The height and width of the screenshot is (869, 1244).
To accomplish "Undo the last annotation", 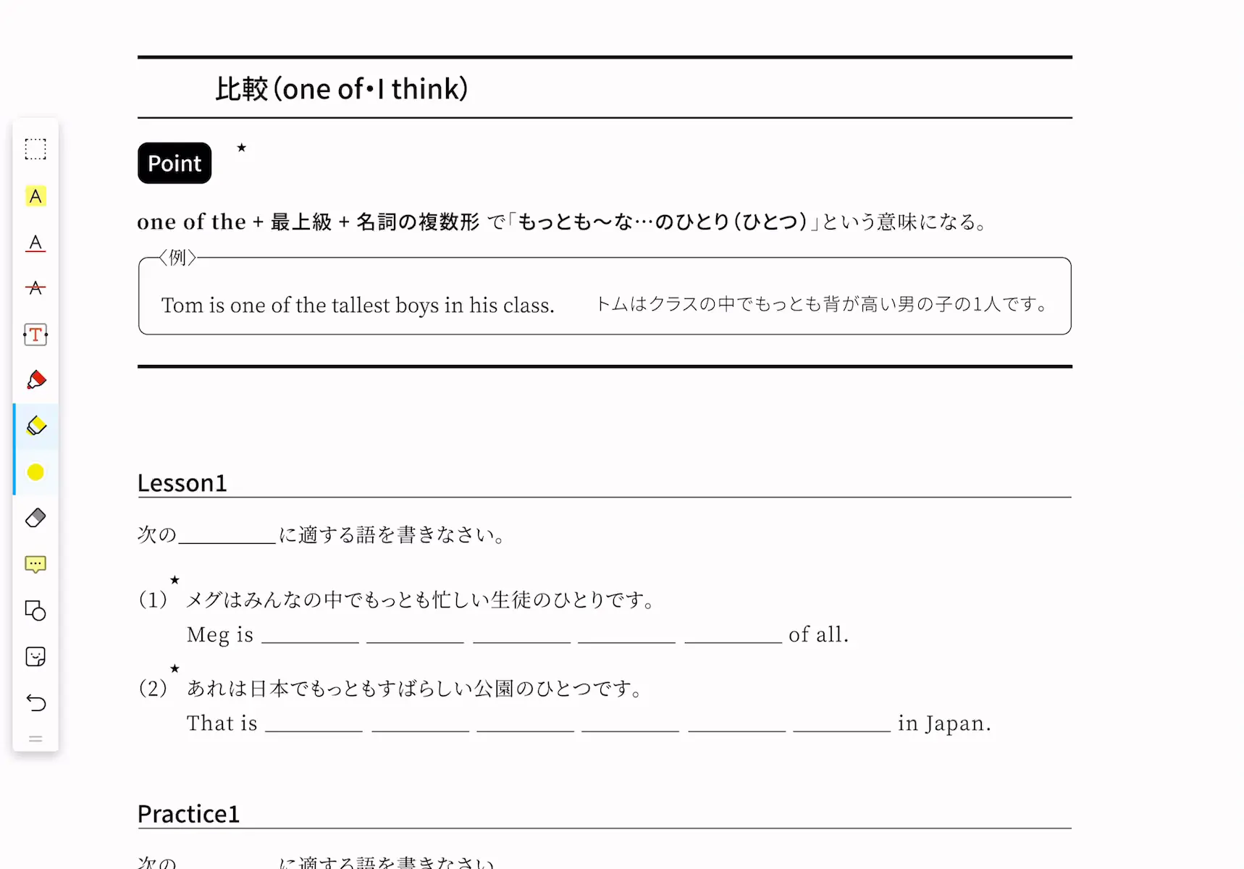I will click(35, 702).
